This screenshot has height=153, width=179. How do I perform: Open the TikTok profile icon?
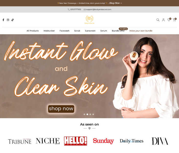(13, 20)
